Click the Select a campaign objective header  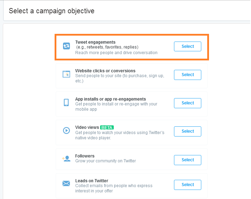(51, 11)
